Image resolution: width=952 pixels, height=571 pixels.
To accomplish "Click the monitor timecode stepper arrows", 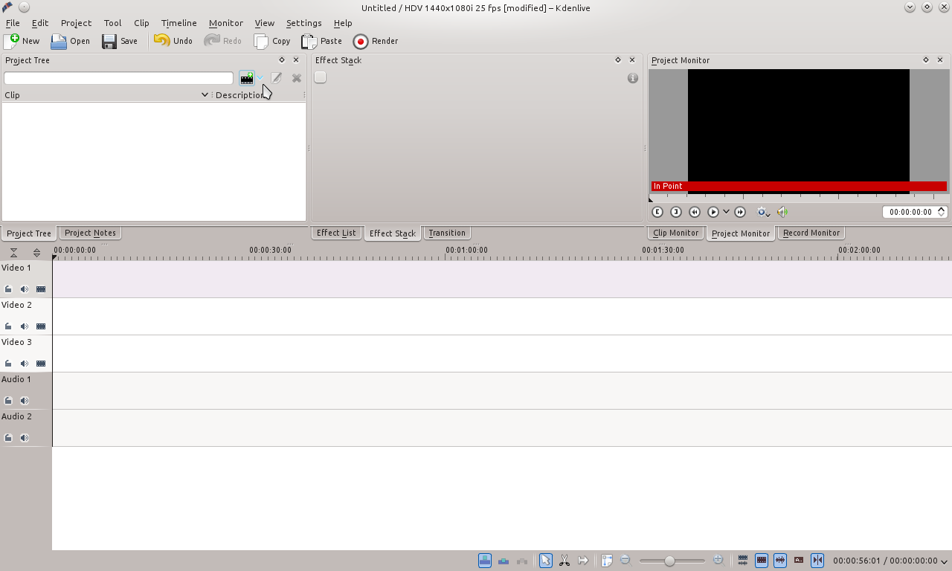I will point(942,212).
